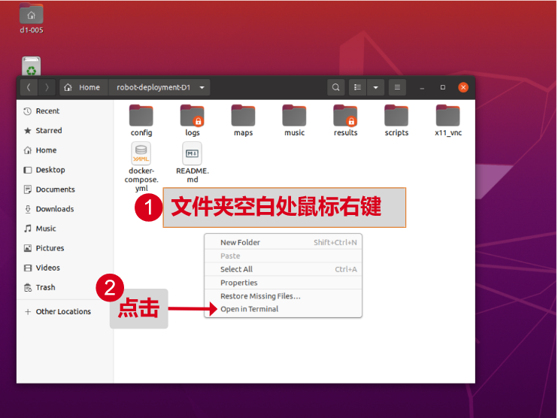
Task: Click the README.md file name label
Action: (193, 175)
